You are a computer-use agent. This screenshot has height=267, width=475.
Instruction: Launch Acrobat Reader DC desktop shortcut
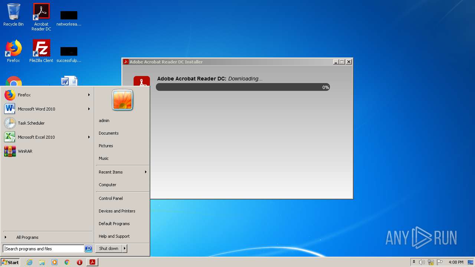(x=41, y=17)
